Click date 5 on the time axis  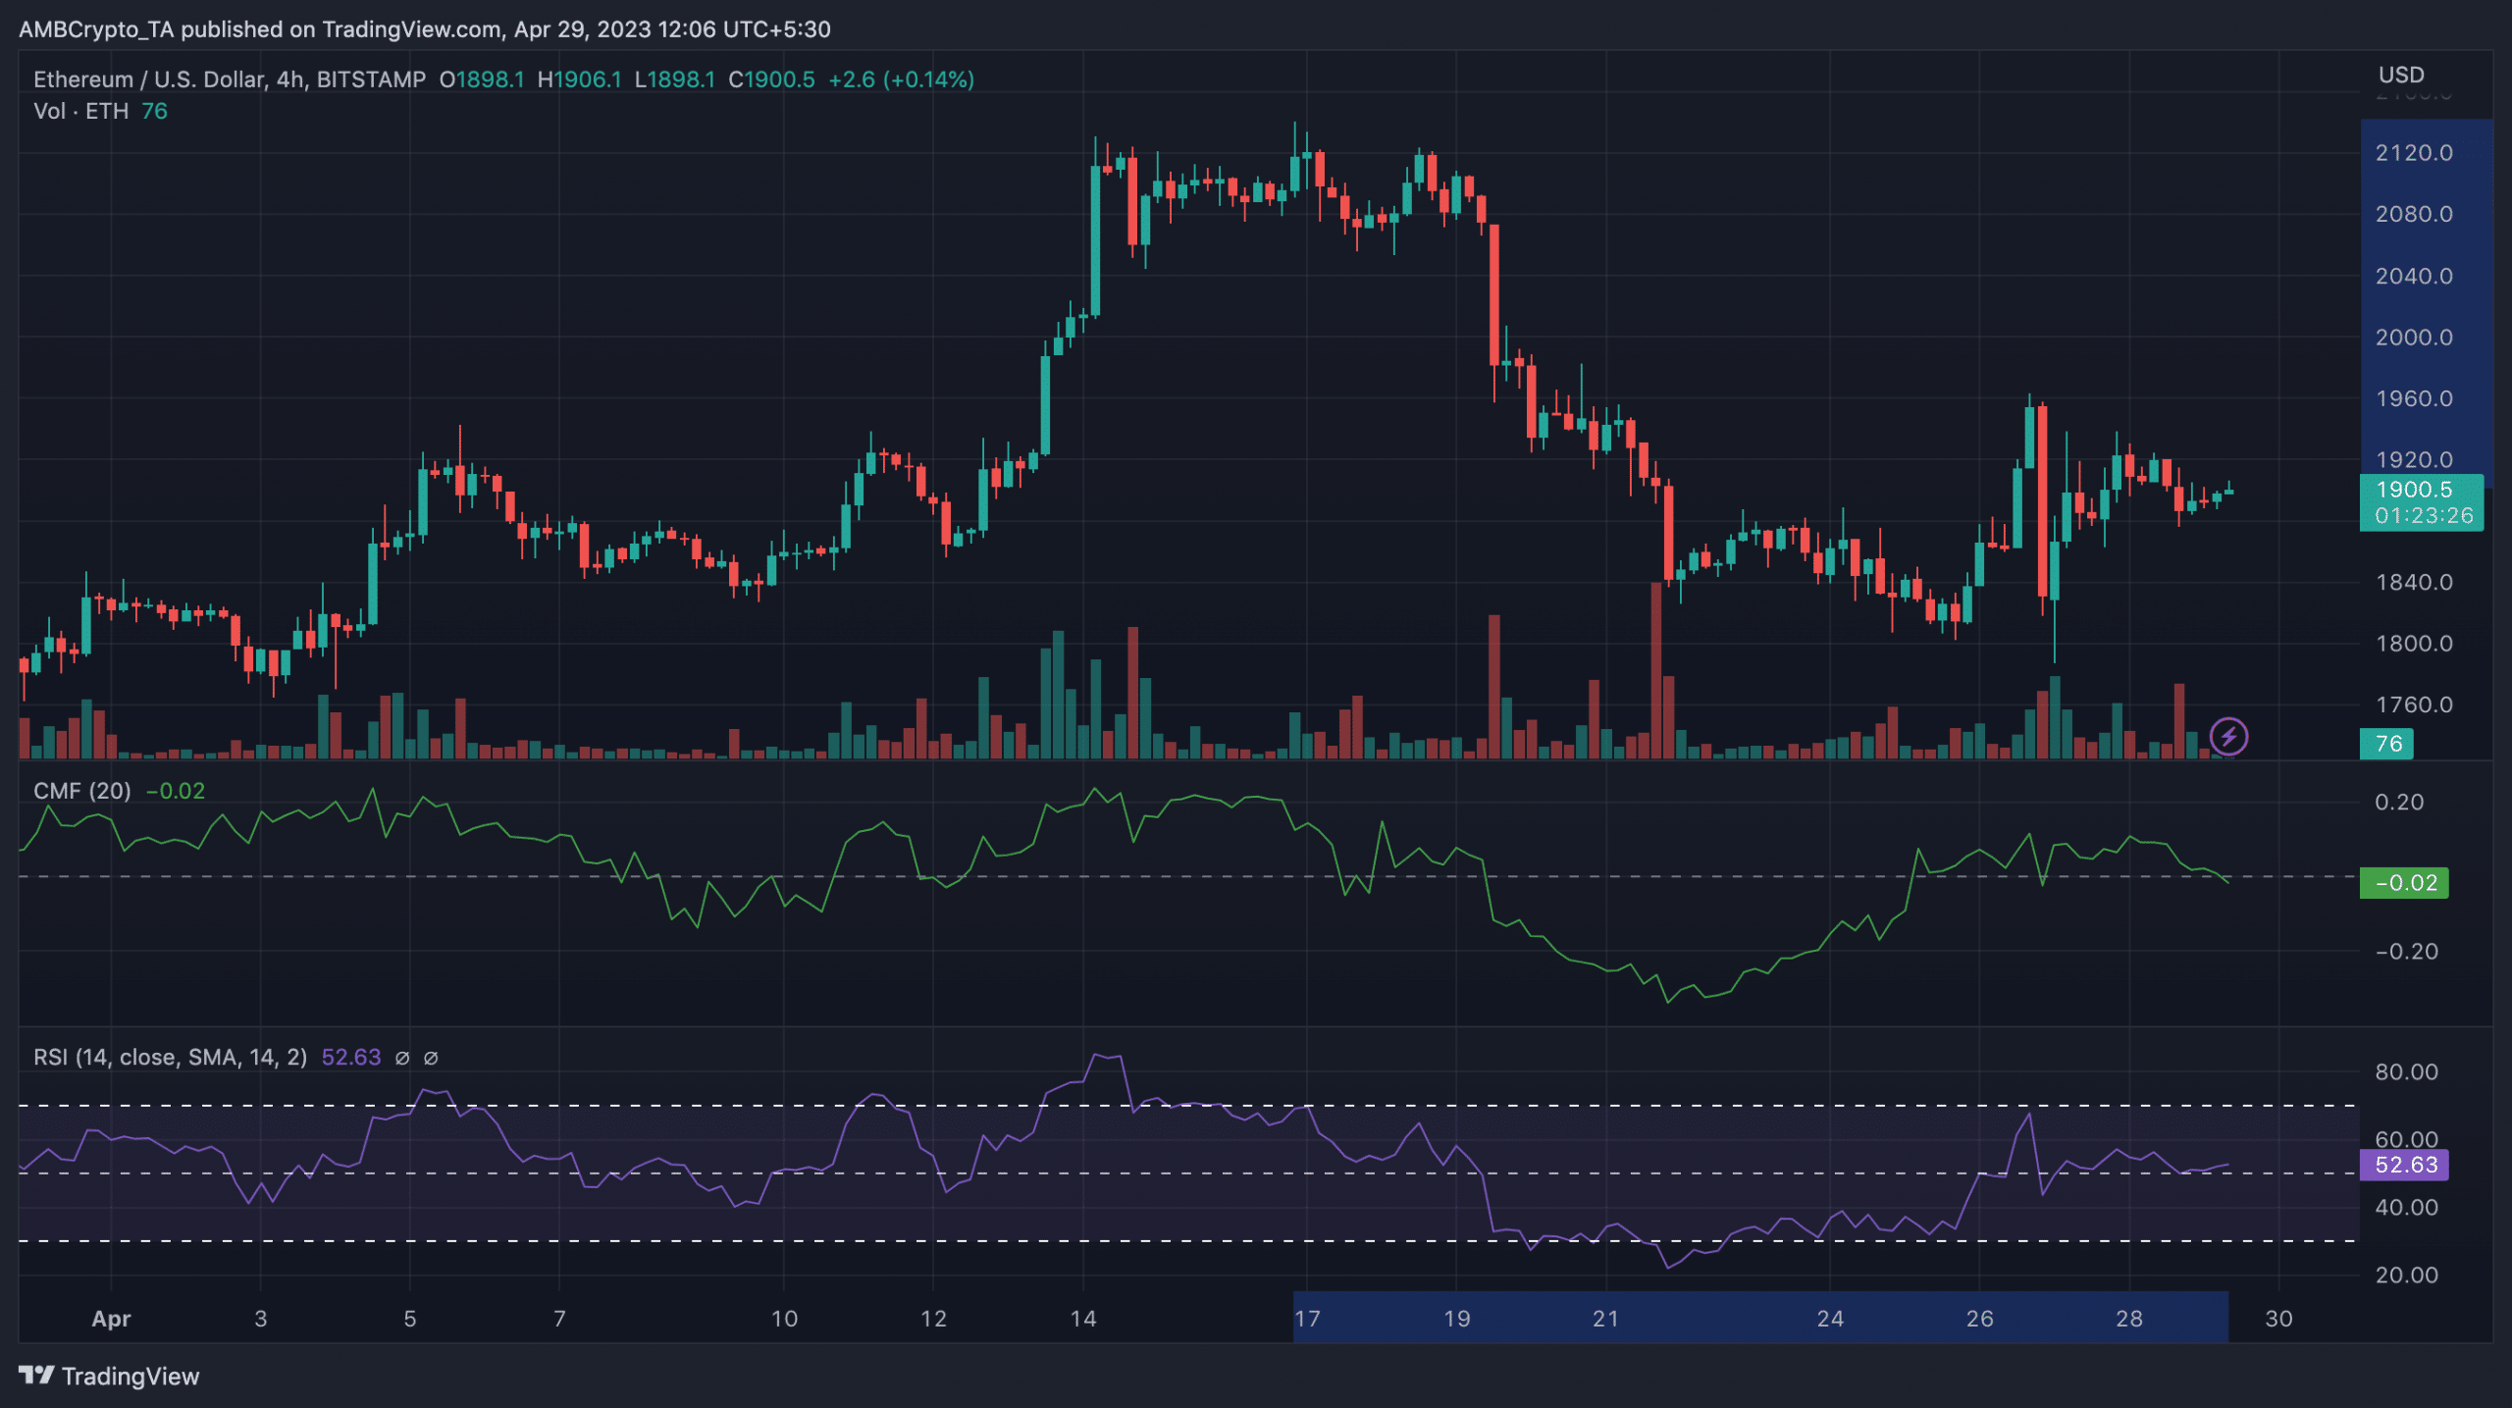[410, 1319]
